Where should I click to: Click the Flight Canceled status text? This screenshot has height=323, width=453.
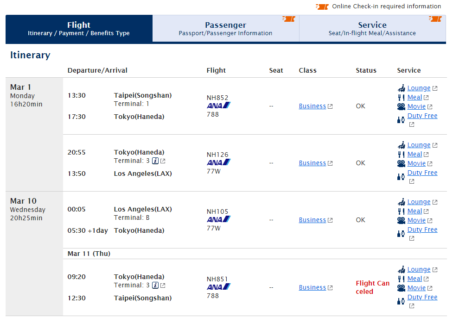coord(372,287)
